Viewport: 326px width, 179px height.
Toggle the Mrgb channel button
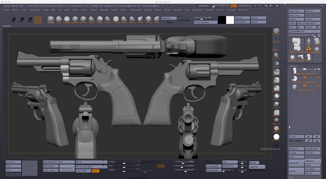(170, 22)
